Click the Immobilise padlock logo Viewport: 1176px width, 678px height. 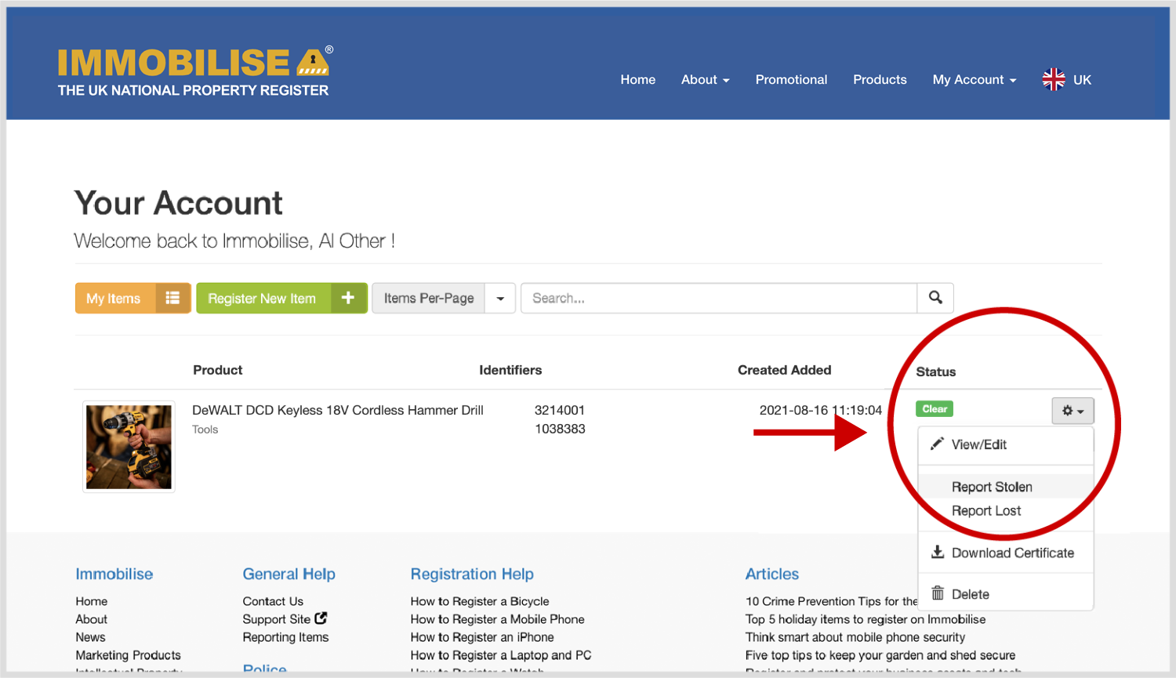point(314,62)
